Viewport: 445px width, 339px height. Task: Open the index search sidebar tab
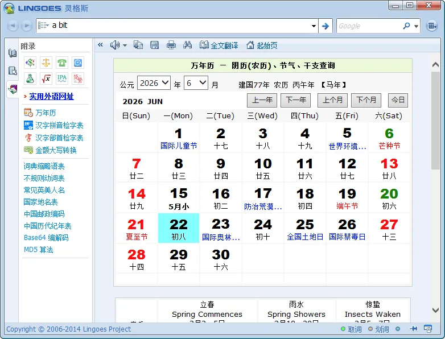[x=13, y=71]
